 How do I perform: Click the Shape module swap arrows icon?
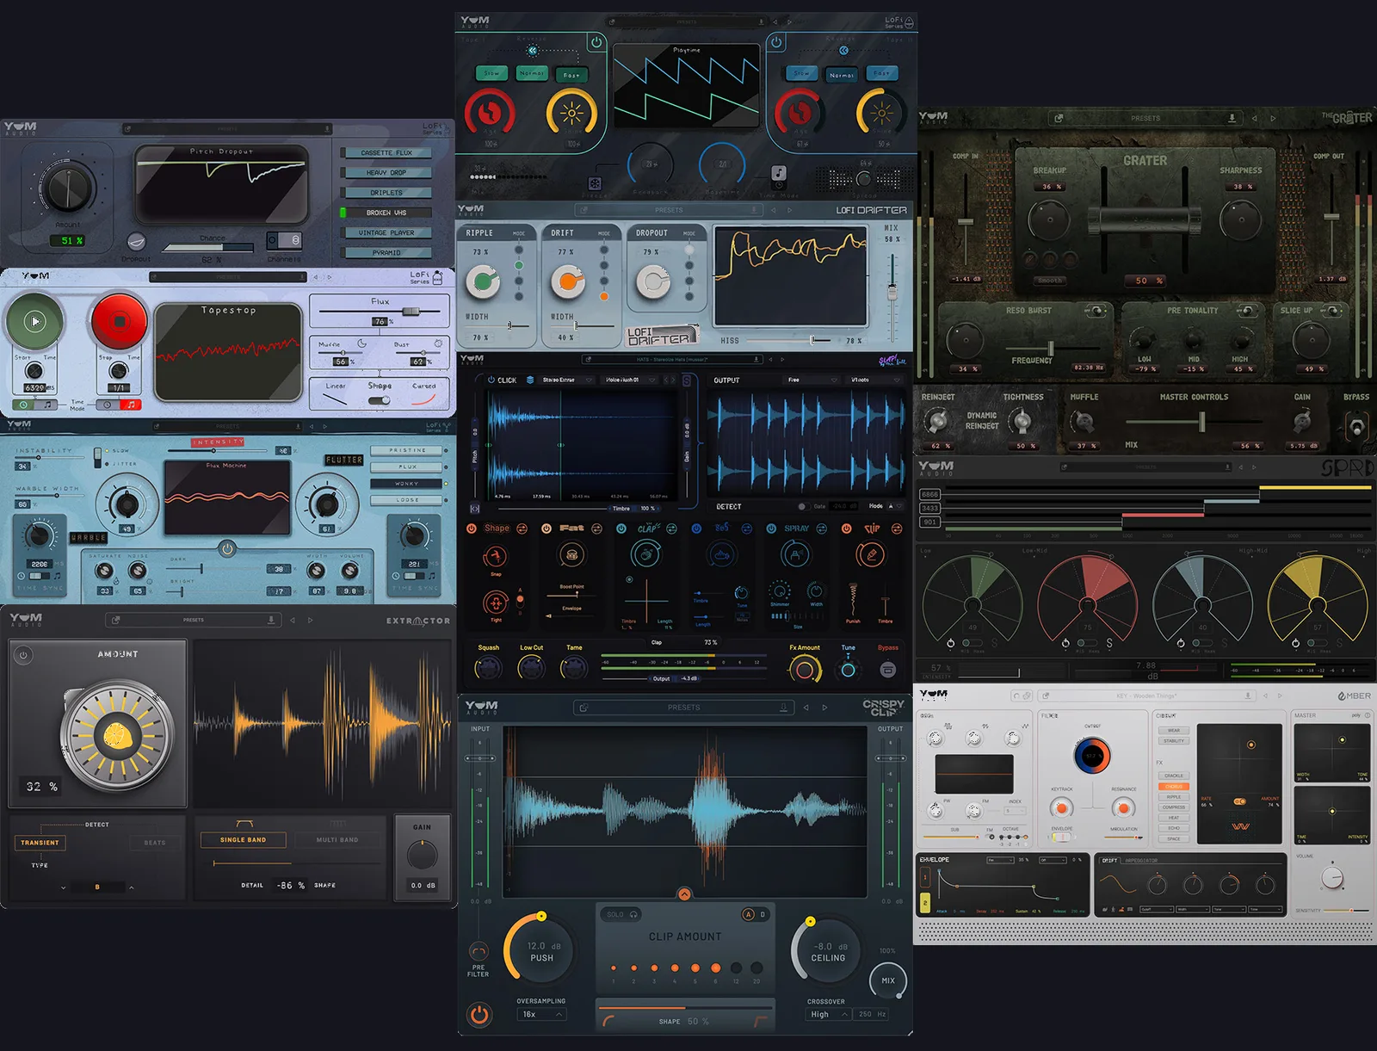(522, 529)
